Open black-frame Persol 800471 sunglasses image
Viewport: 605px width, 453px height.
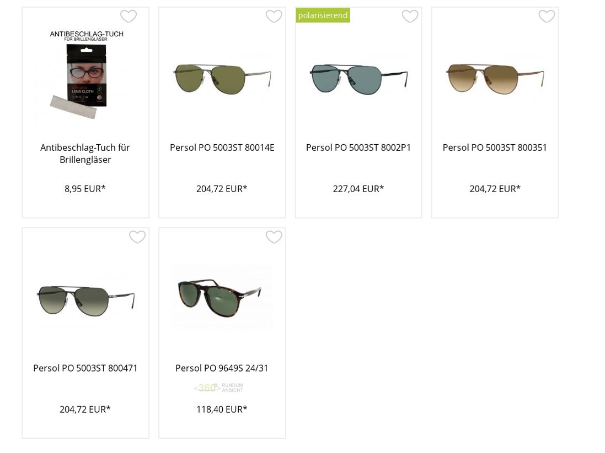tap(85, 301)
